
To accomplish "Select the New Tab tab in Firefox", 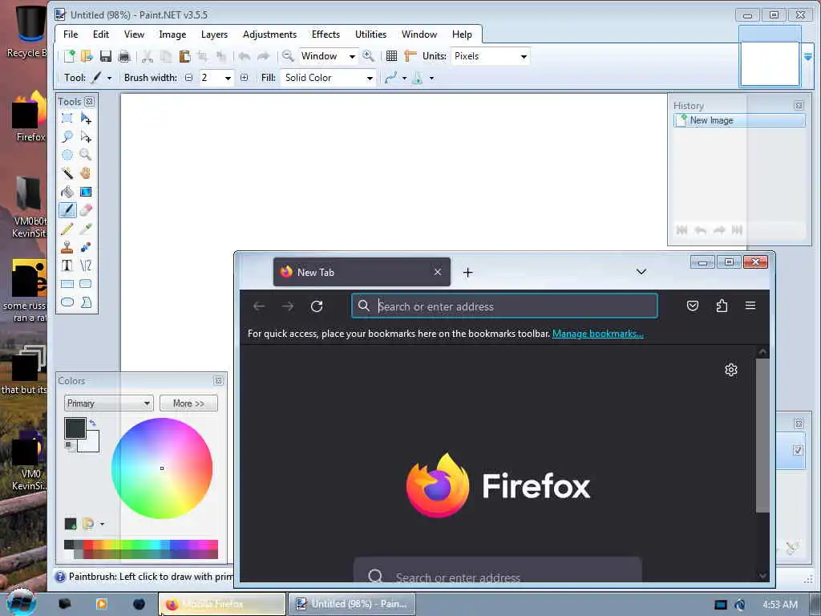I will pos(362,272).
